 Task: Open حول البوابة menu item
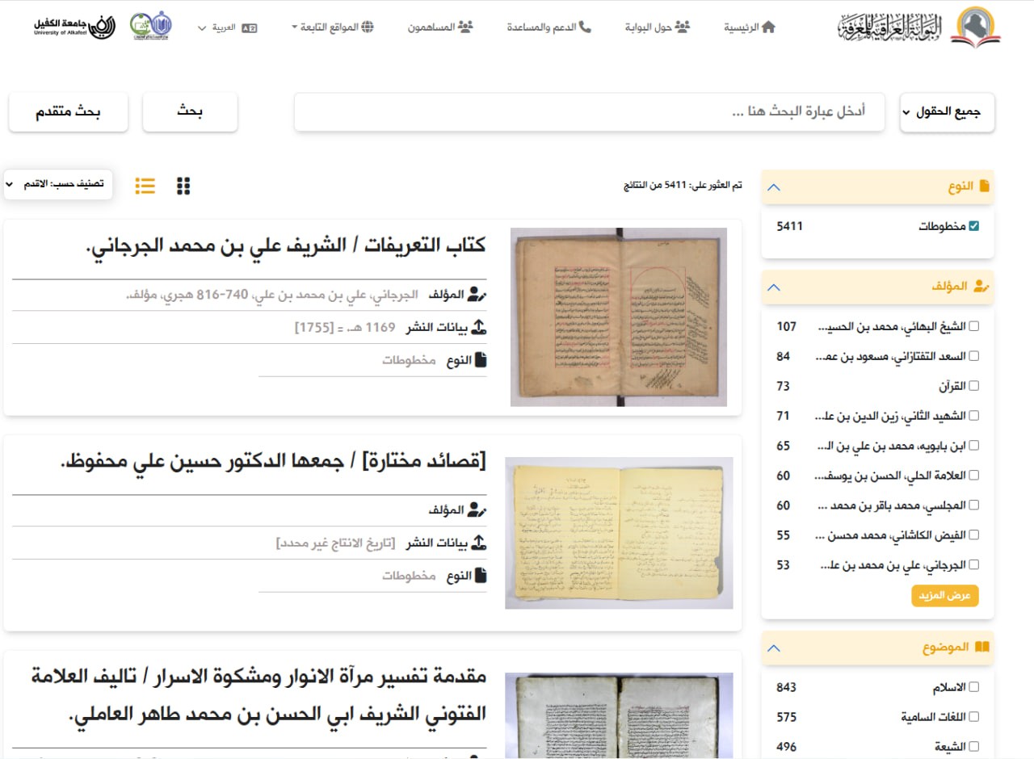pyautogui.click(x=658, y=27)
